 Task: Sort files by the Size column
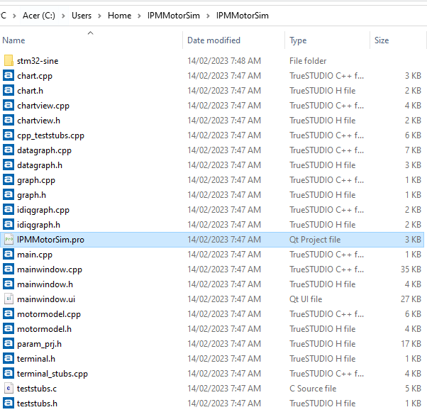click(382, 40)
